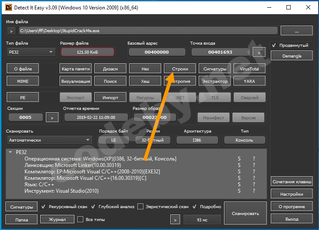The image size is (319, 230).
Task: Select the Компилятор EP:Microsoft Visual C/C++ row
Action: 136,172
